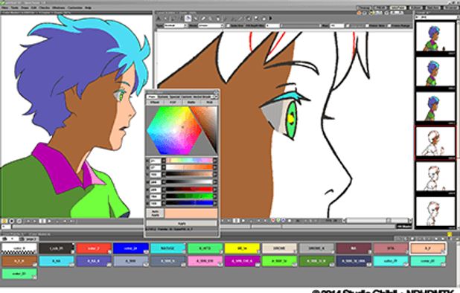
Task: Play the animation in the left viewer
Action: coord(49,221)
